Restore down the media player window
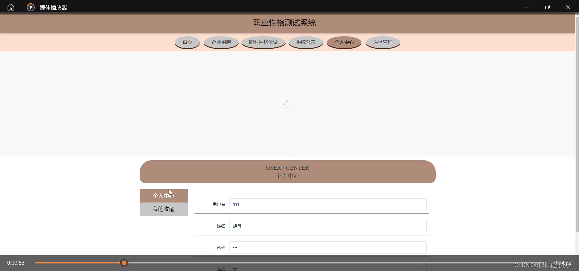Screen dimensions: 579x271 (547, 7)
